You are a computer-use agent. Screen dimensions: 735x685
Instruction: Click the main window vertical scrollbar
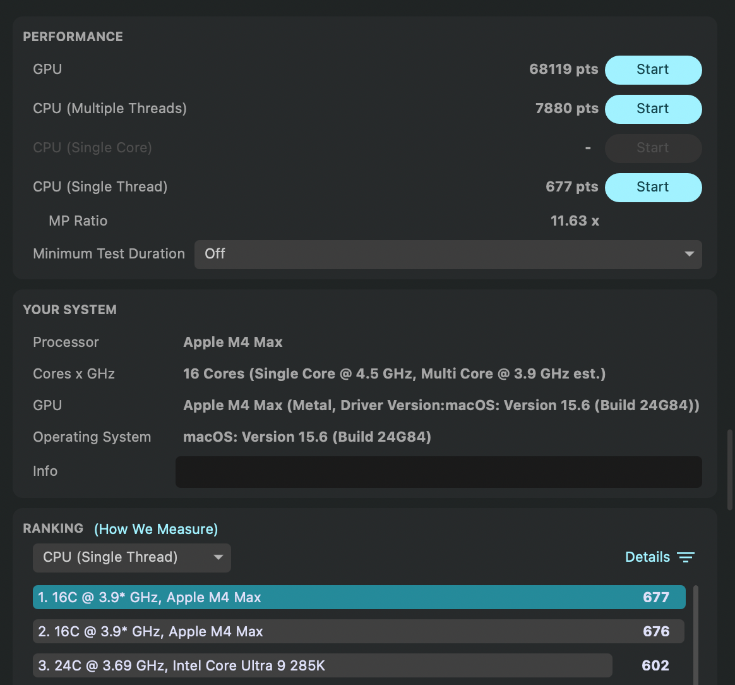pyautogui.click(x=729, y=469)
